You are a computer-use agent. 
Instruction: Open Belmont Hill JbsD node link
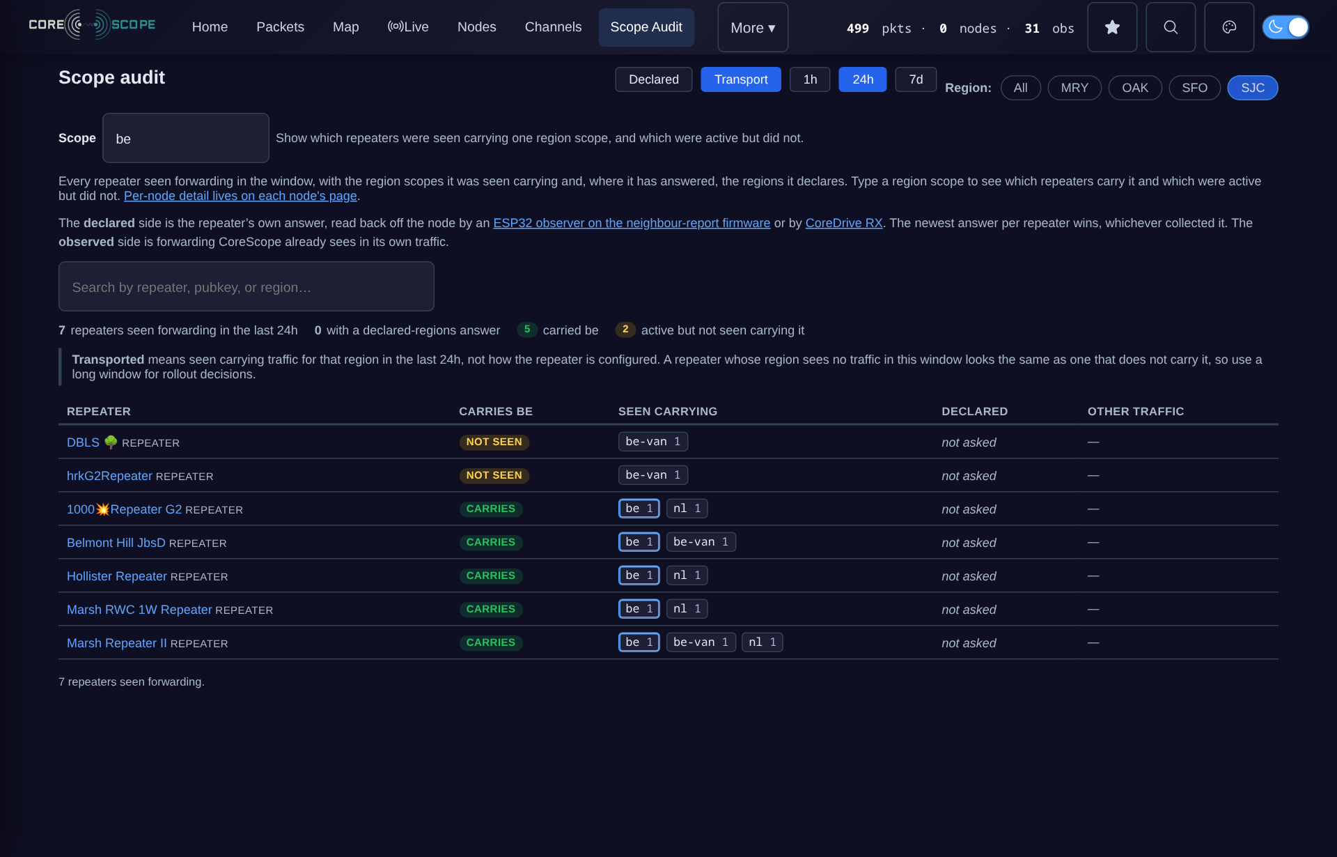click(116, 543)
